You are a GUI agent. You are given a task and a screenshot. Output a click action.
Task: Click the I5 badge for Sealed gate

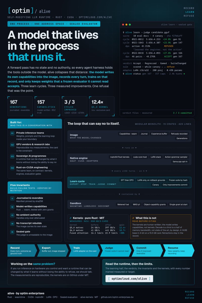pyautogui.click(x=12, y=232)
